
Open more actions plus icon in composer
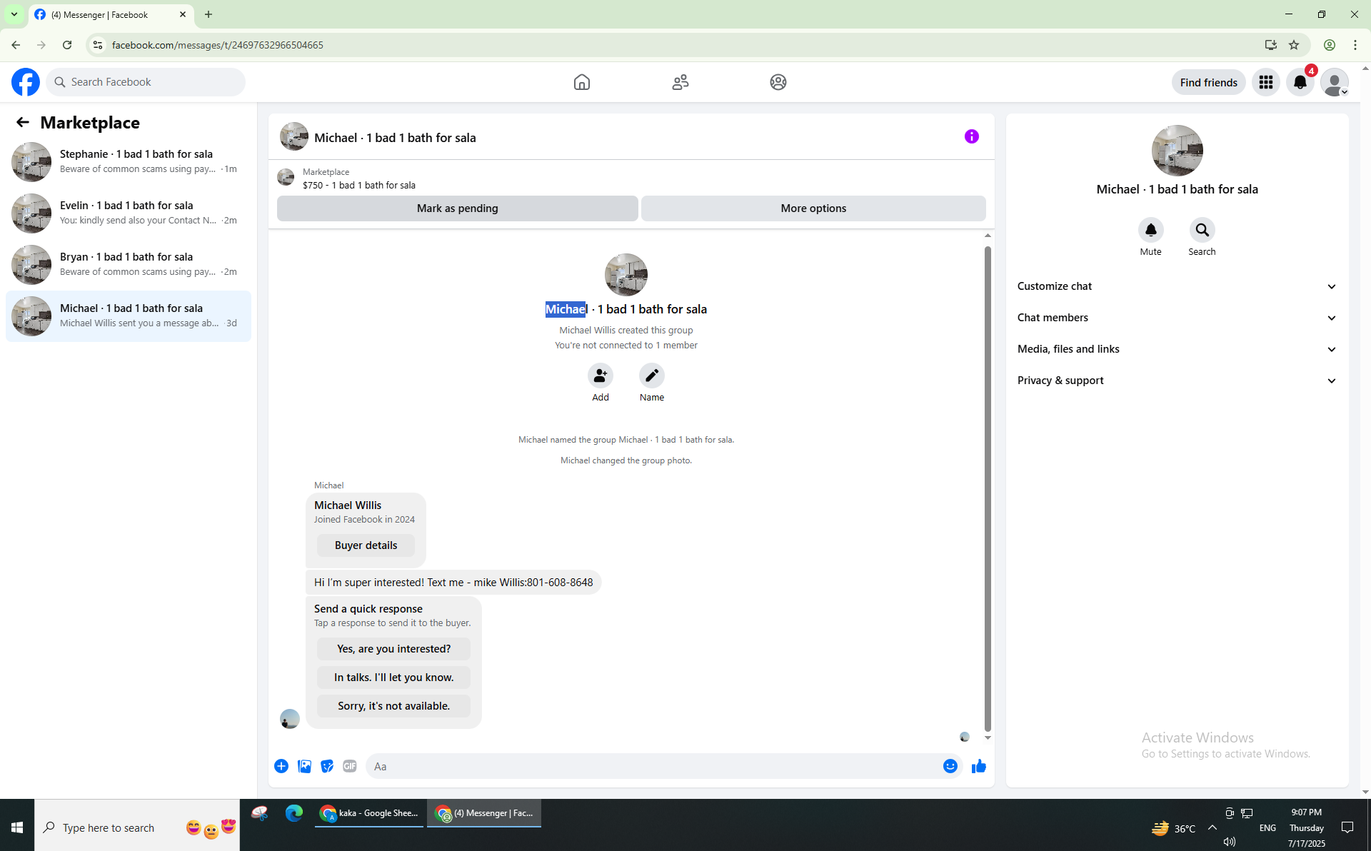coord(281,766)
